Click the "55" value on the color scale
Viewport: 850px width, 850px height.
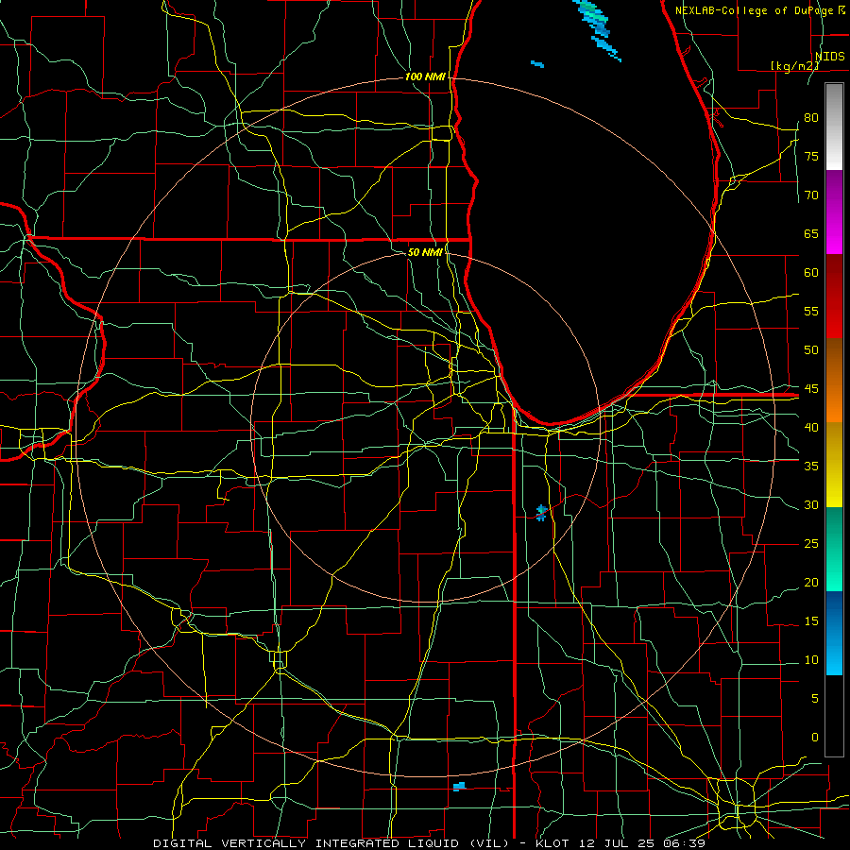[x=811, y=311]
